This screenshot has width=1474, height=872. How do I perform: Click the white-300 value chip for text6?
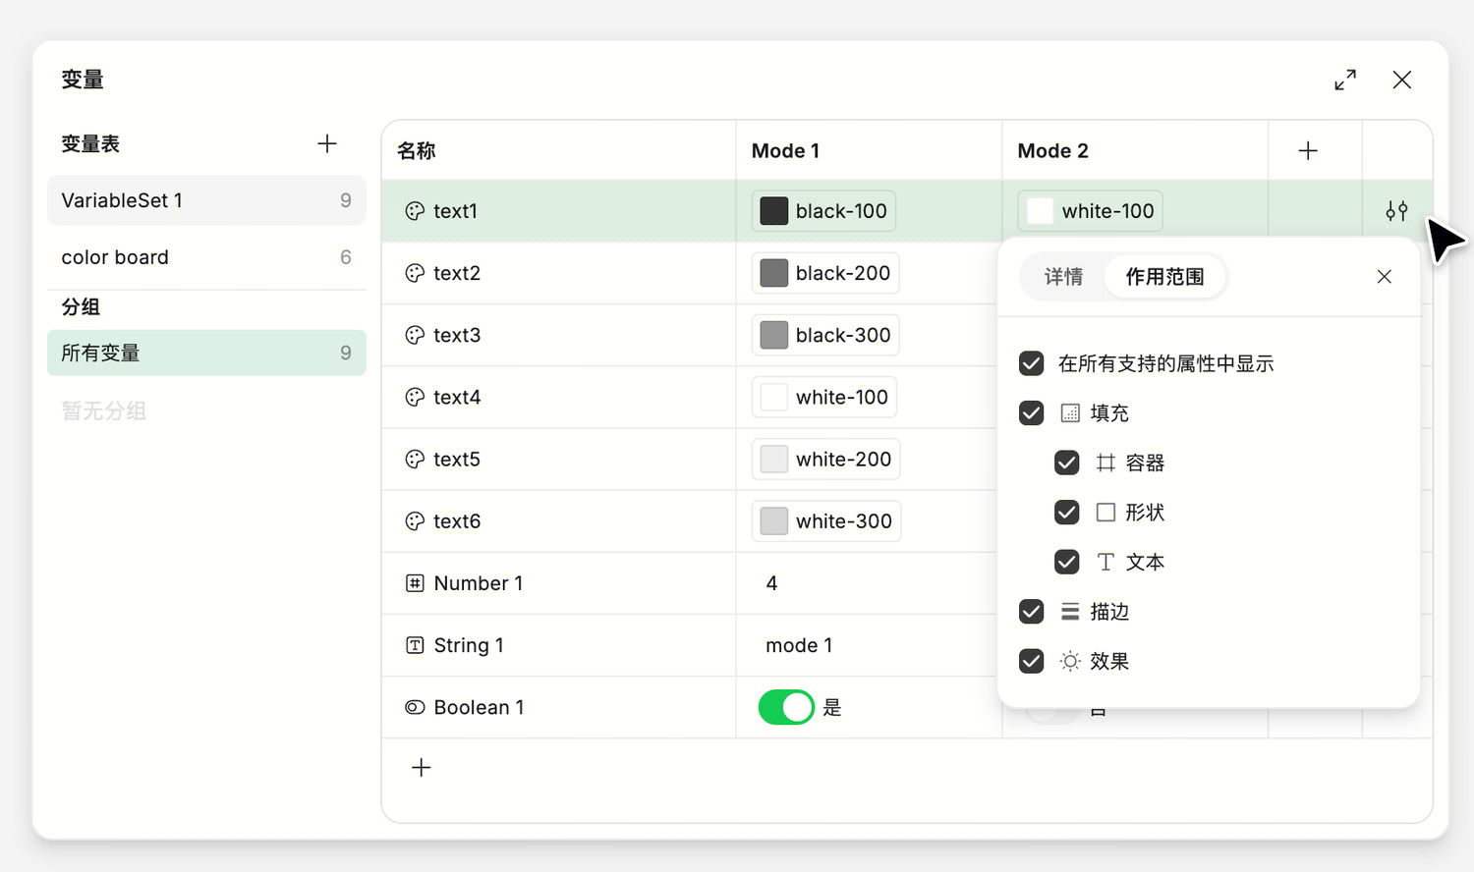(826, 521)
